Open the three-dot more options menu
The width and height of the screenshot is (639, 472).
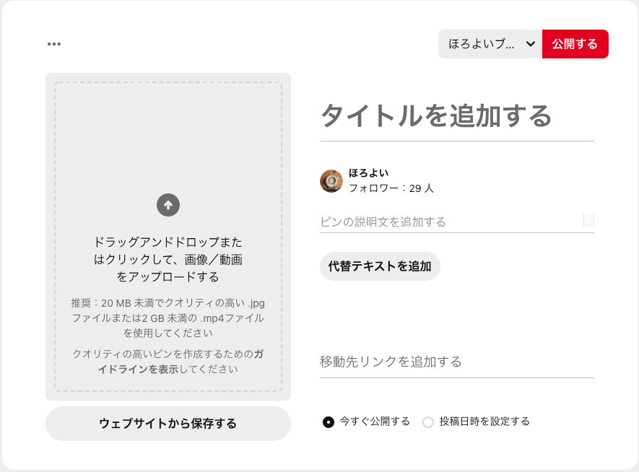(54, 44)
